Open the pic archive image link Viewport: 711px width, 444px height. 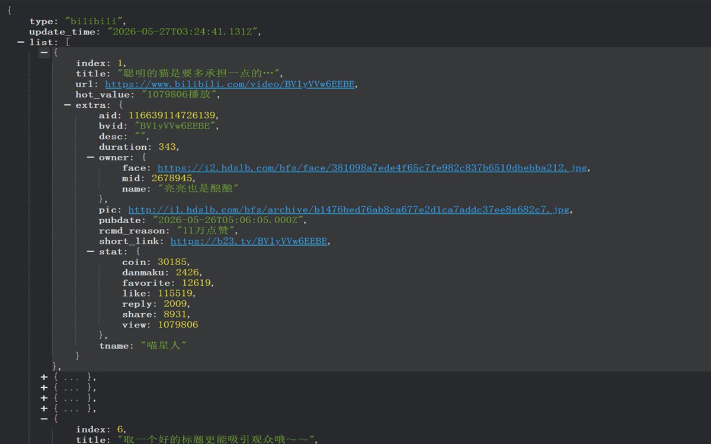(349, 210)
